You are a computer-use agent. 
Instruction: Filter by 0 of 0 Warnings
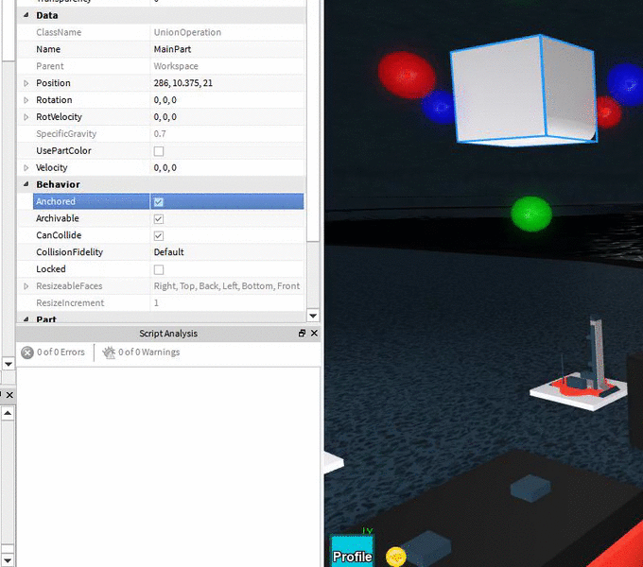click(x=141, y=352)
